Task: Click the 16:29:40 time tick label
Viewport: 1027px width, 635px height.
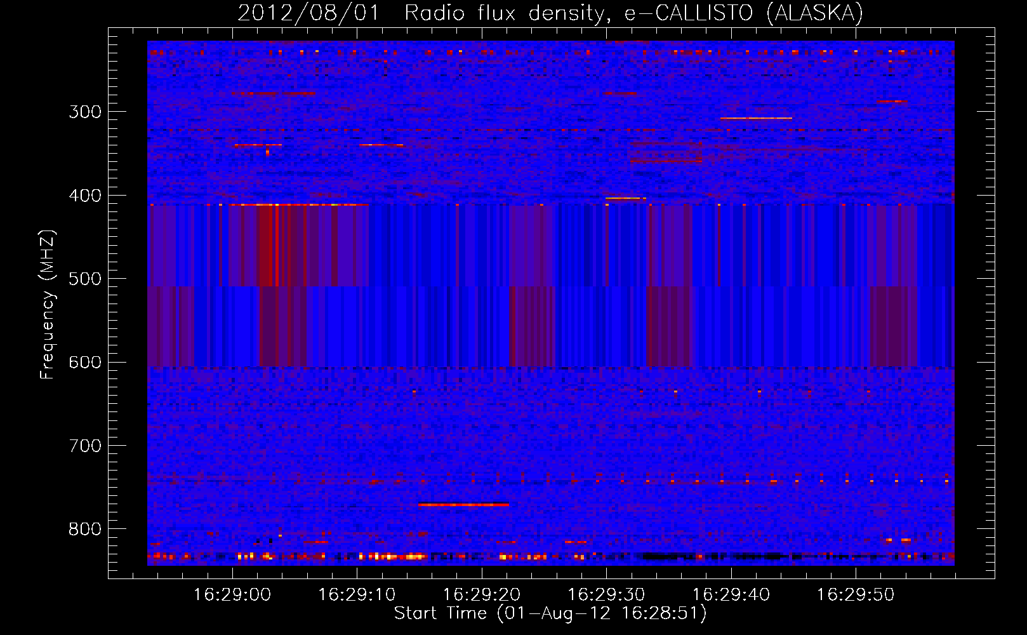Action: (731, 594)
